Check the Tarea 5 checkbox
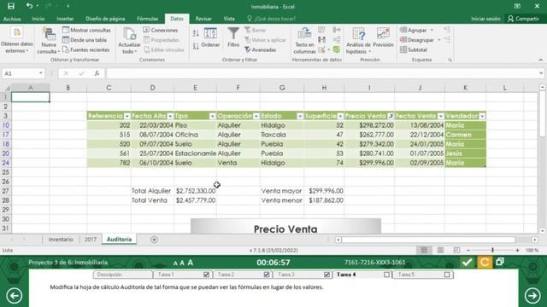 tap(447, 275)
